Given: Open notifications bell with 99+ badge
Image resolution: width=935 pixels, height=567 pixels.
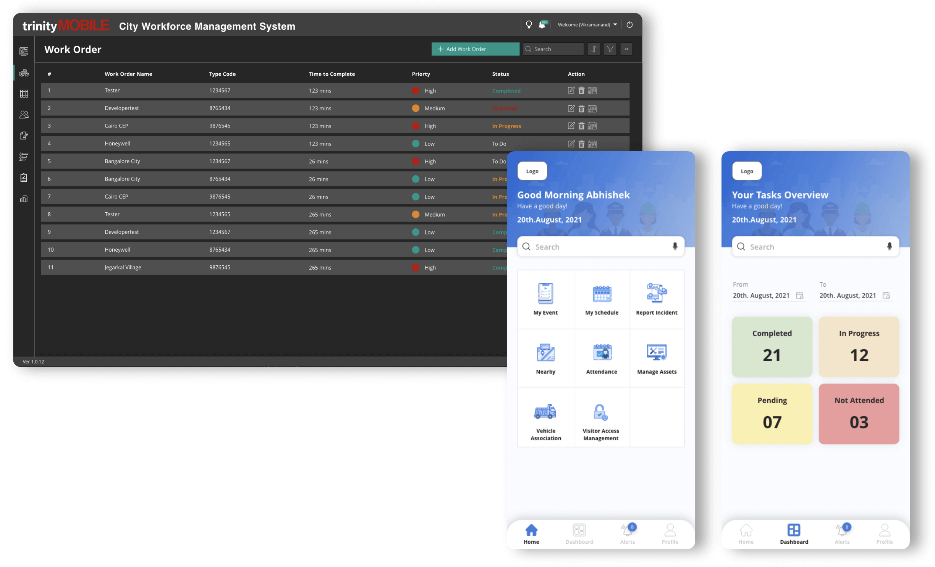Looking at the screenshot, I should click(543, 25).
